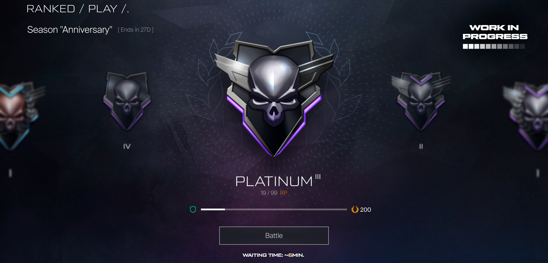The height and width of the screenshot is (263, 548).
Task: Select the Platinum IV rank badge
Action: click(x=127, y=101)
